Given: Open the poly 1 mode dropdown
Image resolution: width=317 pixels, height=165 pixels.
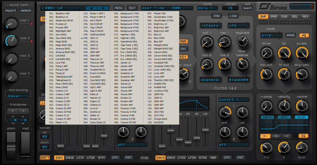Looking at the screenshot, I should (x=208, y=8).
